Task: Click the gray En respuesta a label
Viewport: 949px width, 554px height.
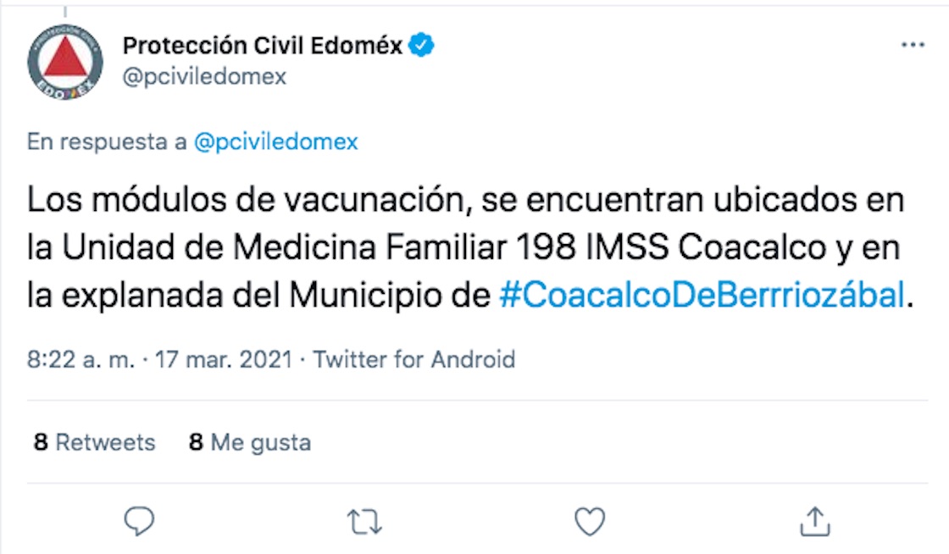Action: point(108,142)
